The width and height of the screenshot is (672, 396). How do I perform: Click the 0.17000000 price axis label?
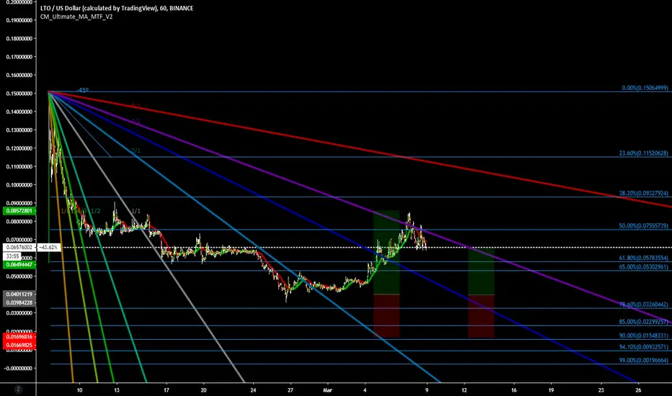tap(19, 56)
